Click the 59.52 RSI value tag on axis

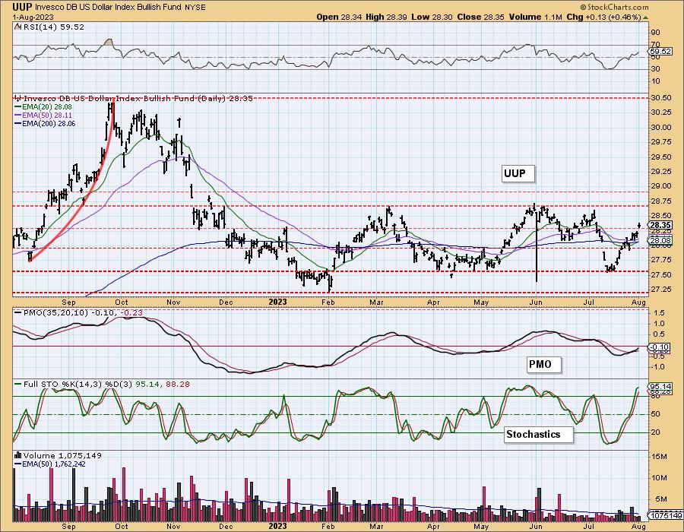(660, 51)
